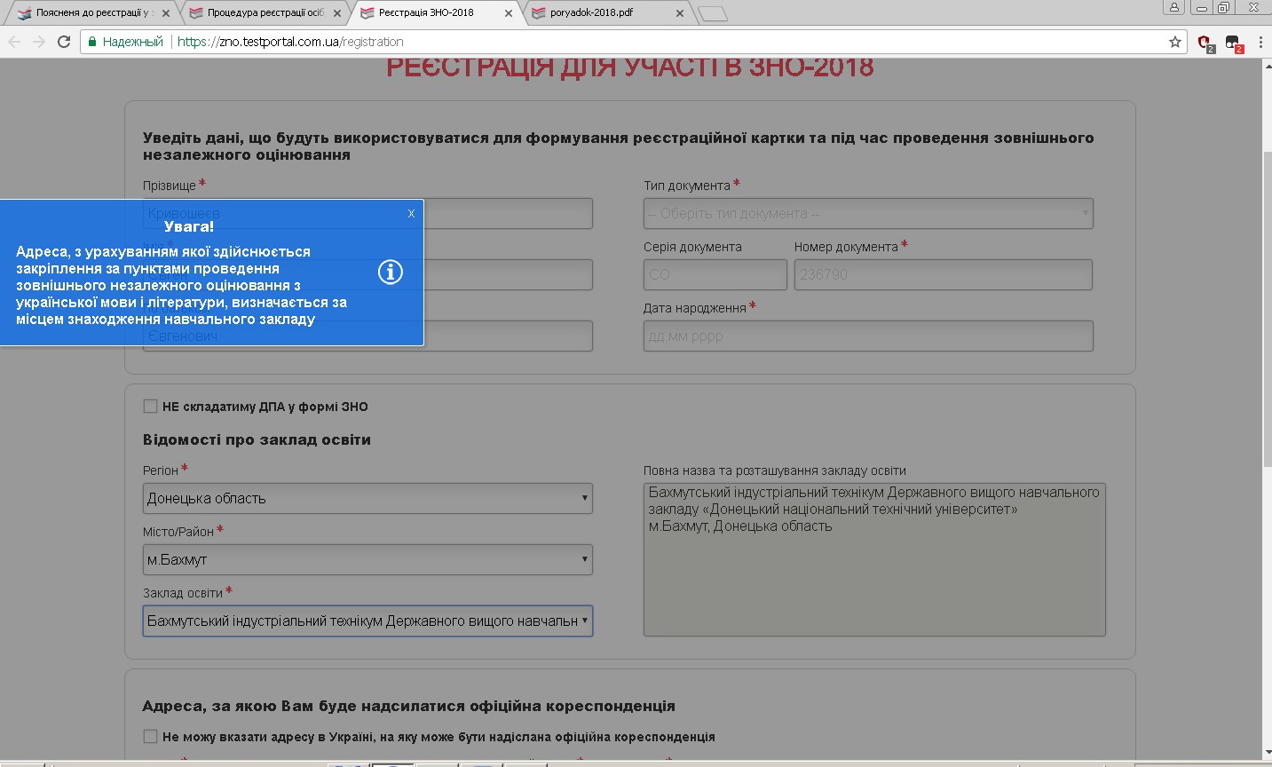This screenshot has width=1272, height=767.
Task: Click the 'Повна назва та розташування закладу освіти' text area
Action: pos(874,559)
